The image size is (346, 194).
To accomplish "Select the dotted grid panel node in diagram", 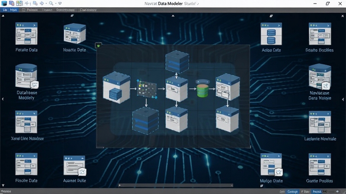I will [x=147, y=89].
